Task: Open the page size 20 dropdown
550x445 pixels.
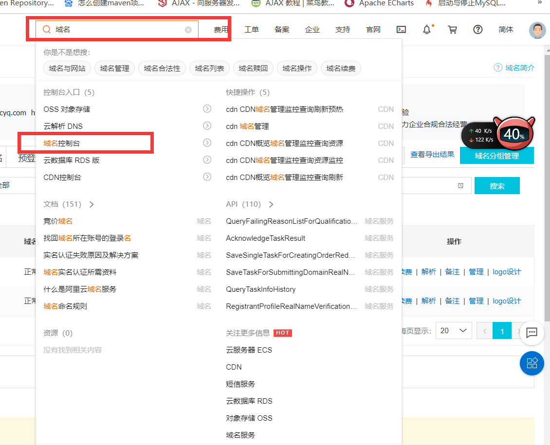Action: click(x=454, y=330)
